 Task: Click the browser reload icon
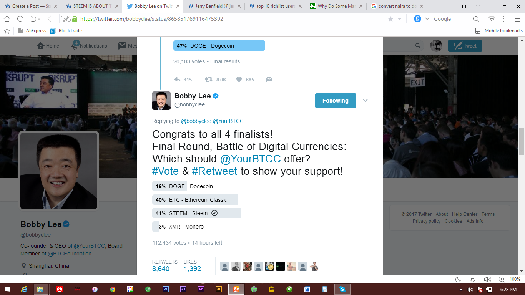point(20,19)
